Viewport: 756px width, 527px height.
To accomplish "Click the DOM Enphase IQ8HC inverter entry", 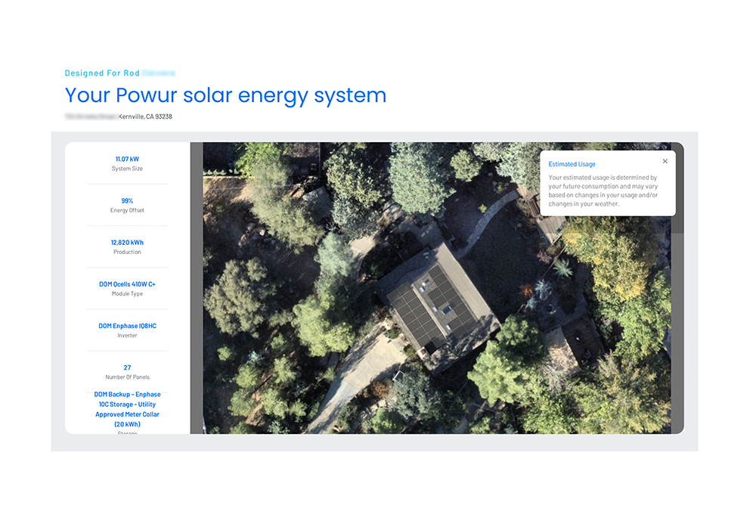I will click(x=127, y=326).
